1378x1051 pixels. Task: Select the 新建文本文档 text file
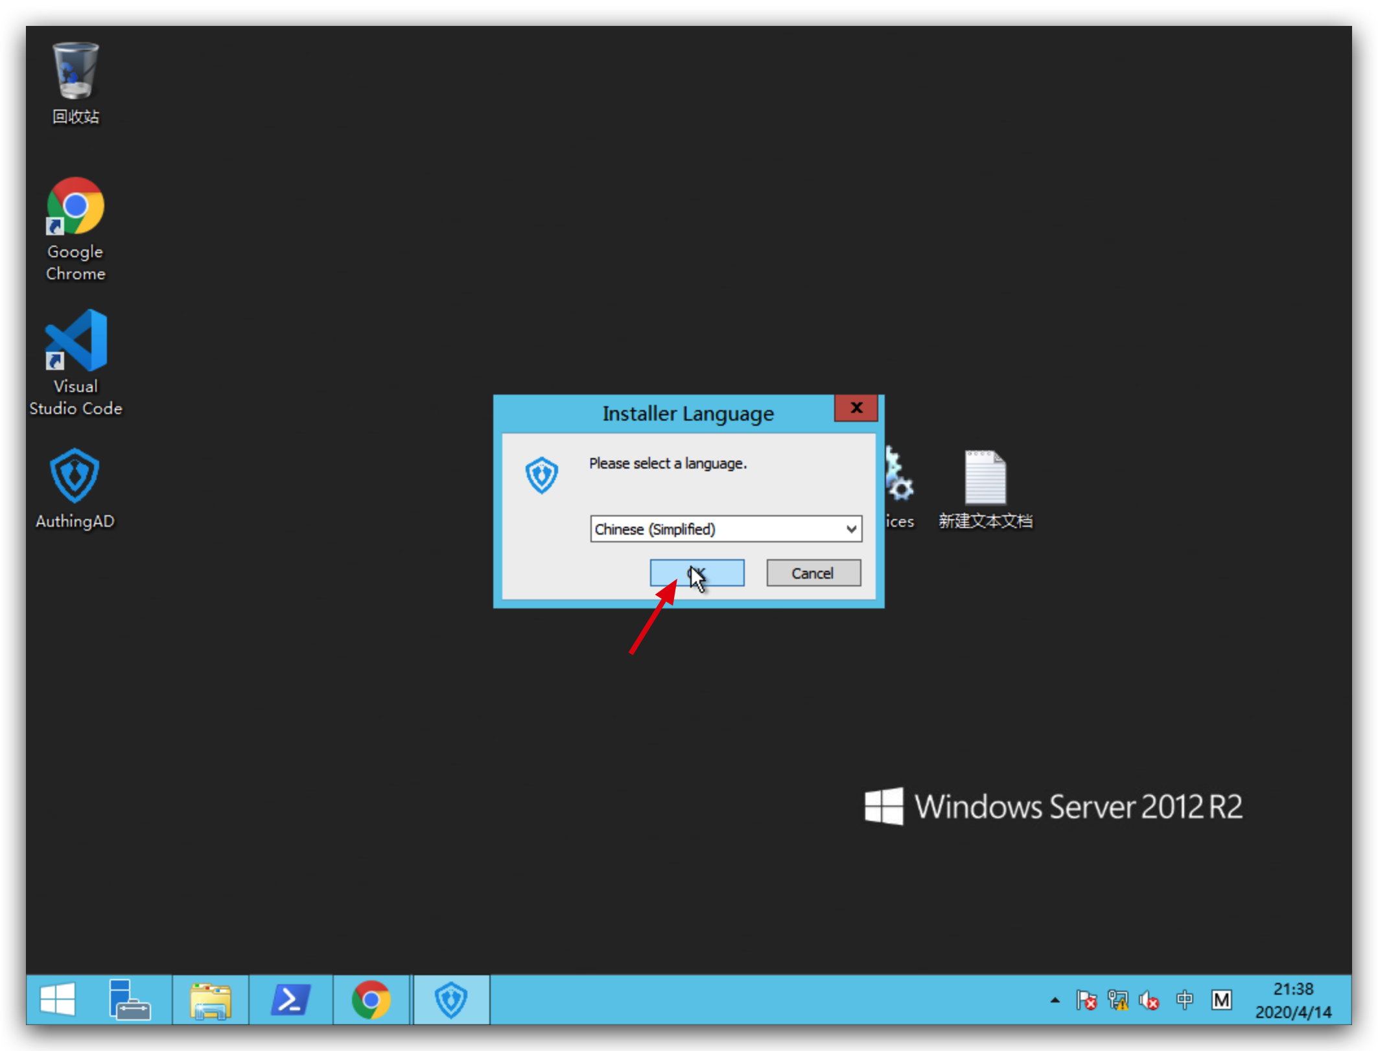[985, 479]
